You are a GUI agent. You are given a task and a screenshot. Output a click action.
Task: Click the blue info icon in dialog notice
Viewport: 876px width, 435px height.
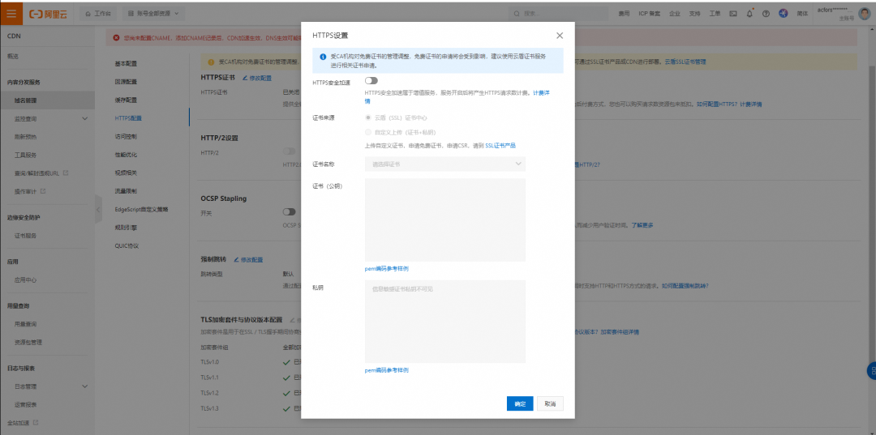pyautogui.click(x=323, y=57)
